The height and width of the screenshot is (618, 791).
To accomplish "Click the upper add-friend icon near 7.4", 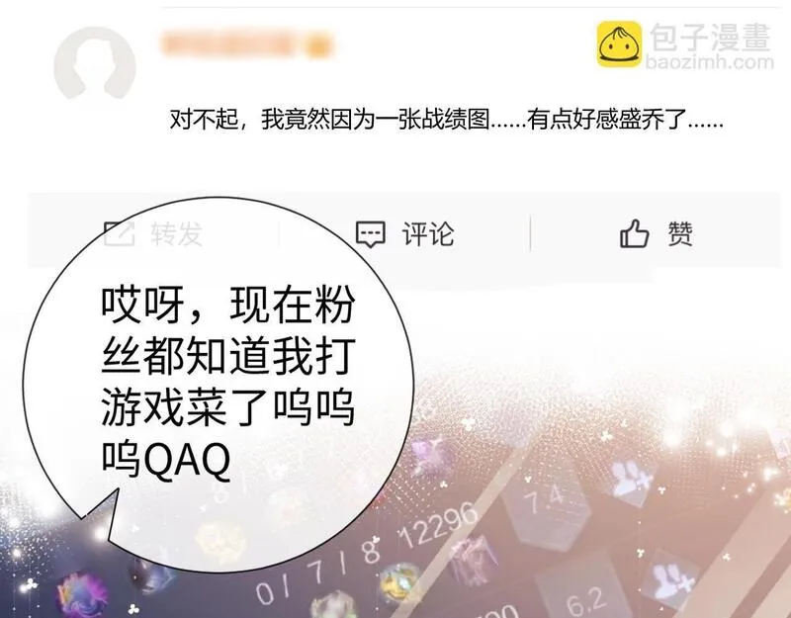I will point(629,479).
